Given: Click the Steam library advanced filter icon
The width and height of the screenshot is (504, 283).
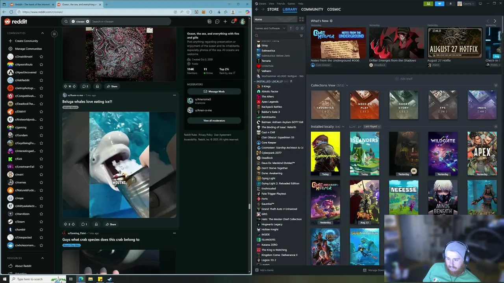Looking at the screenshot, I should click(x=301, y=36).
